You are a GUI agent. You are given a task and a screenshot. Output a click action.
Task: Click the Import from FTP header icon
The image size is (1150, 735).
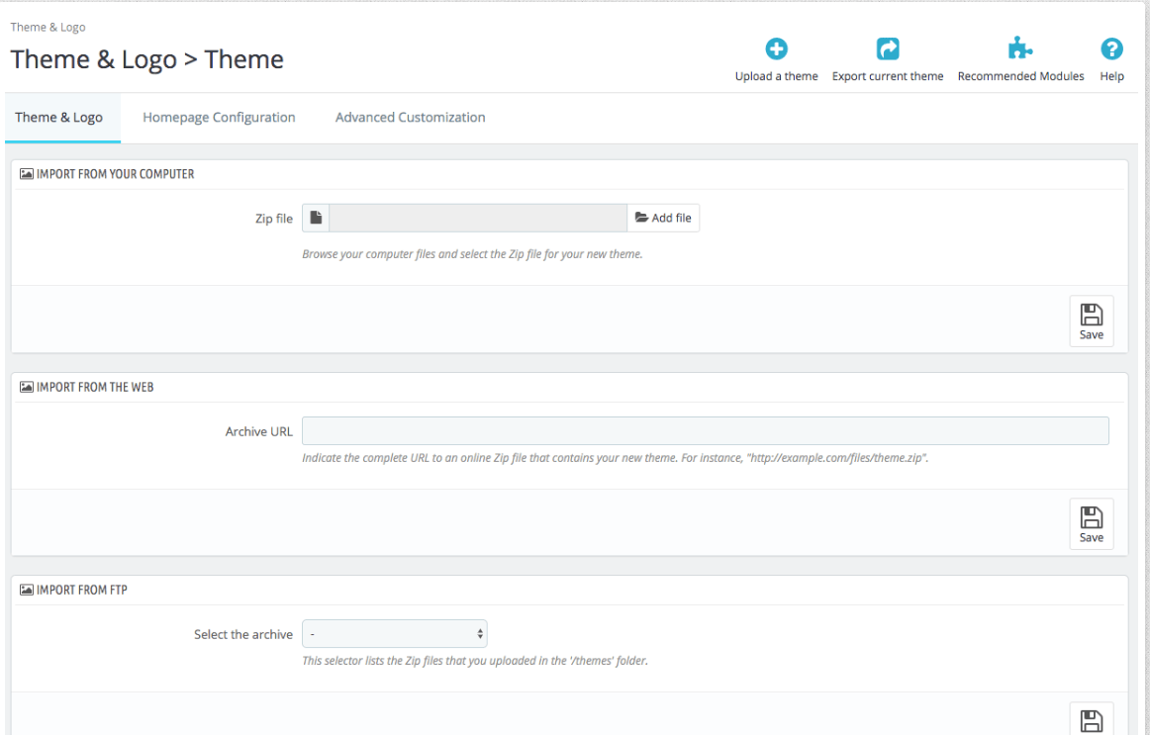(25, 591)
